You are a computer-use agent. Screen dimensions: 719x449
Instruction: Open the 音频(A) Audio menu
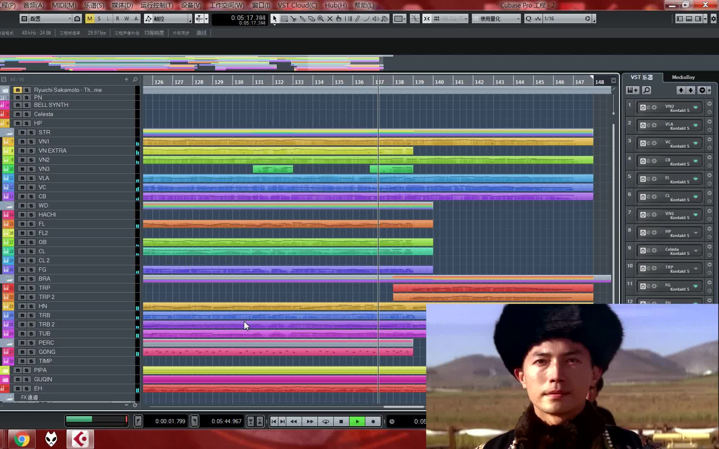click(x=34, y=5)
